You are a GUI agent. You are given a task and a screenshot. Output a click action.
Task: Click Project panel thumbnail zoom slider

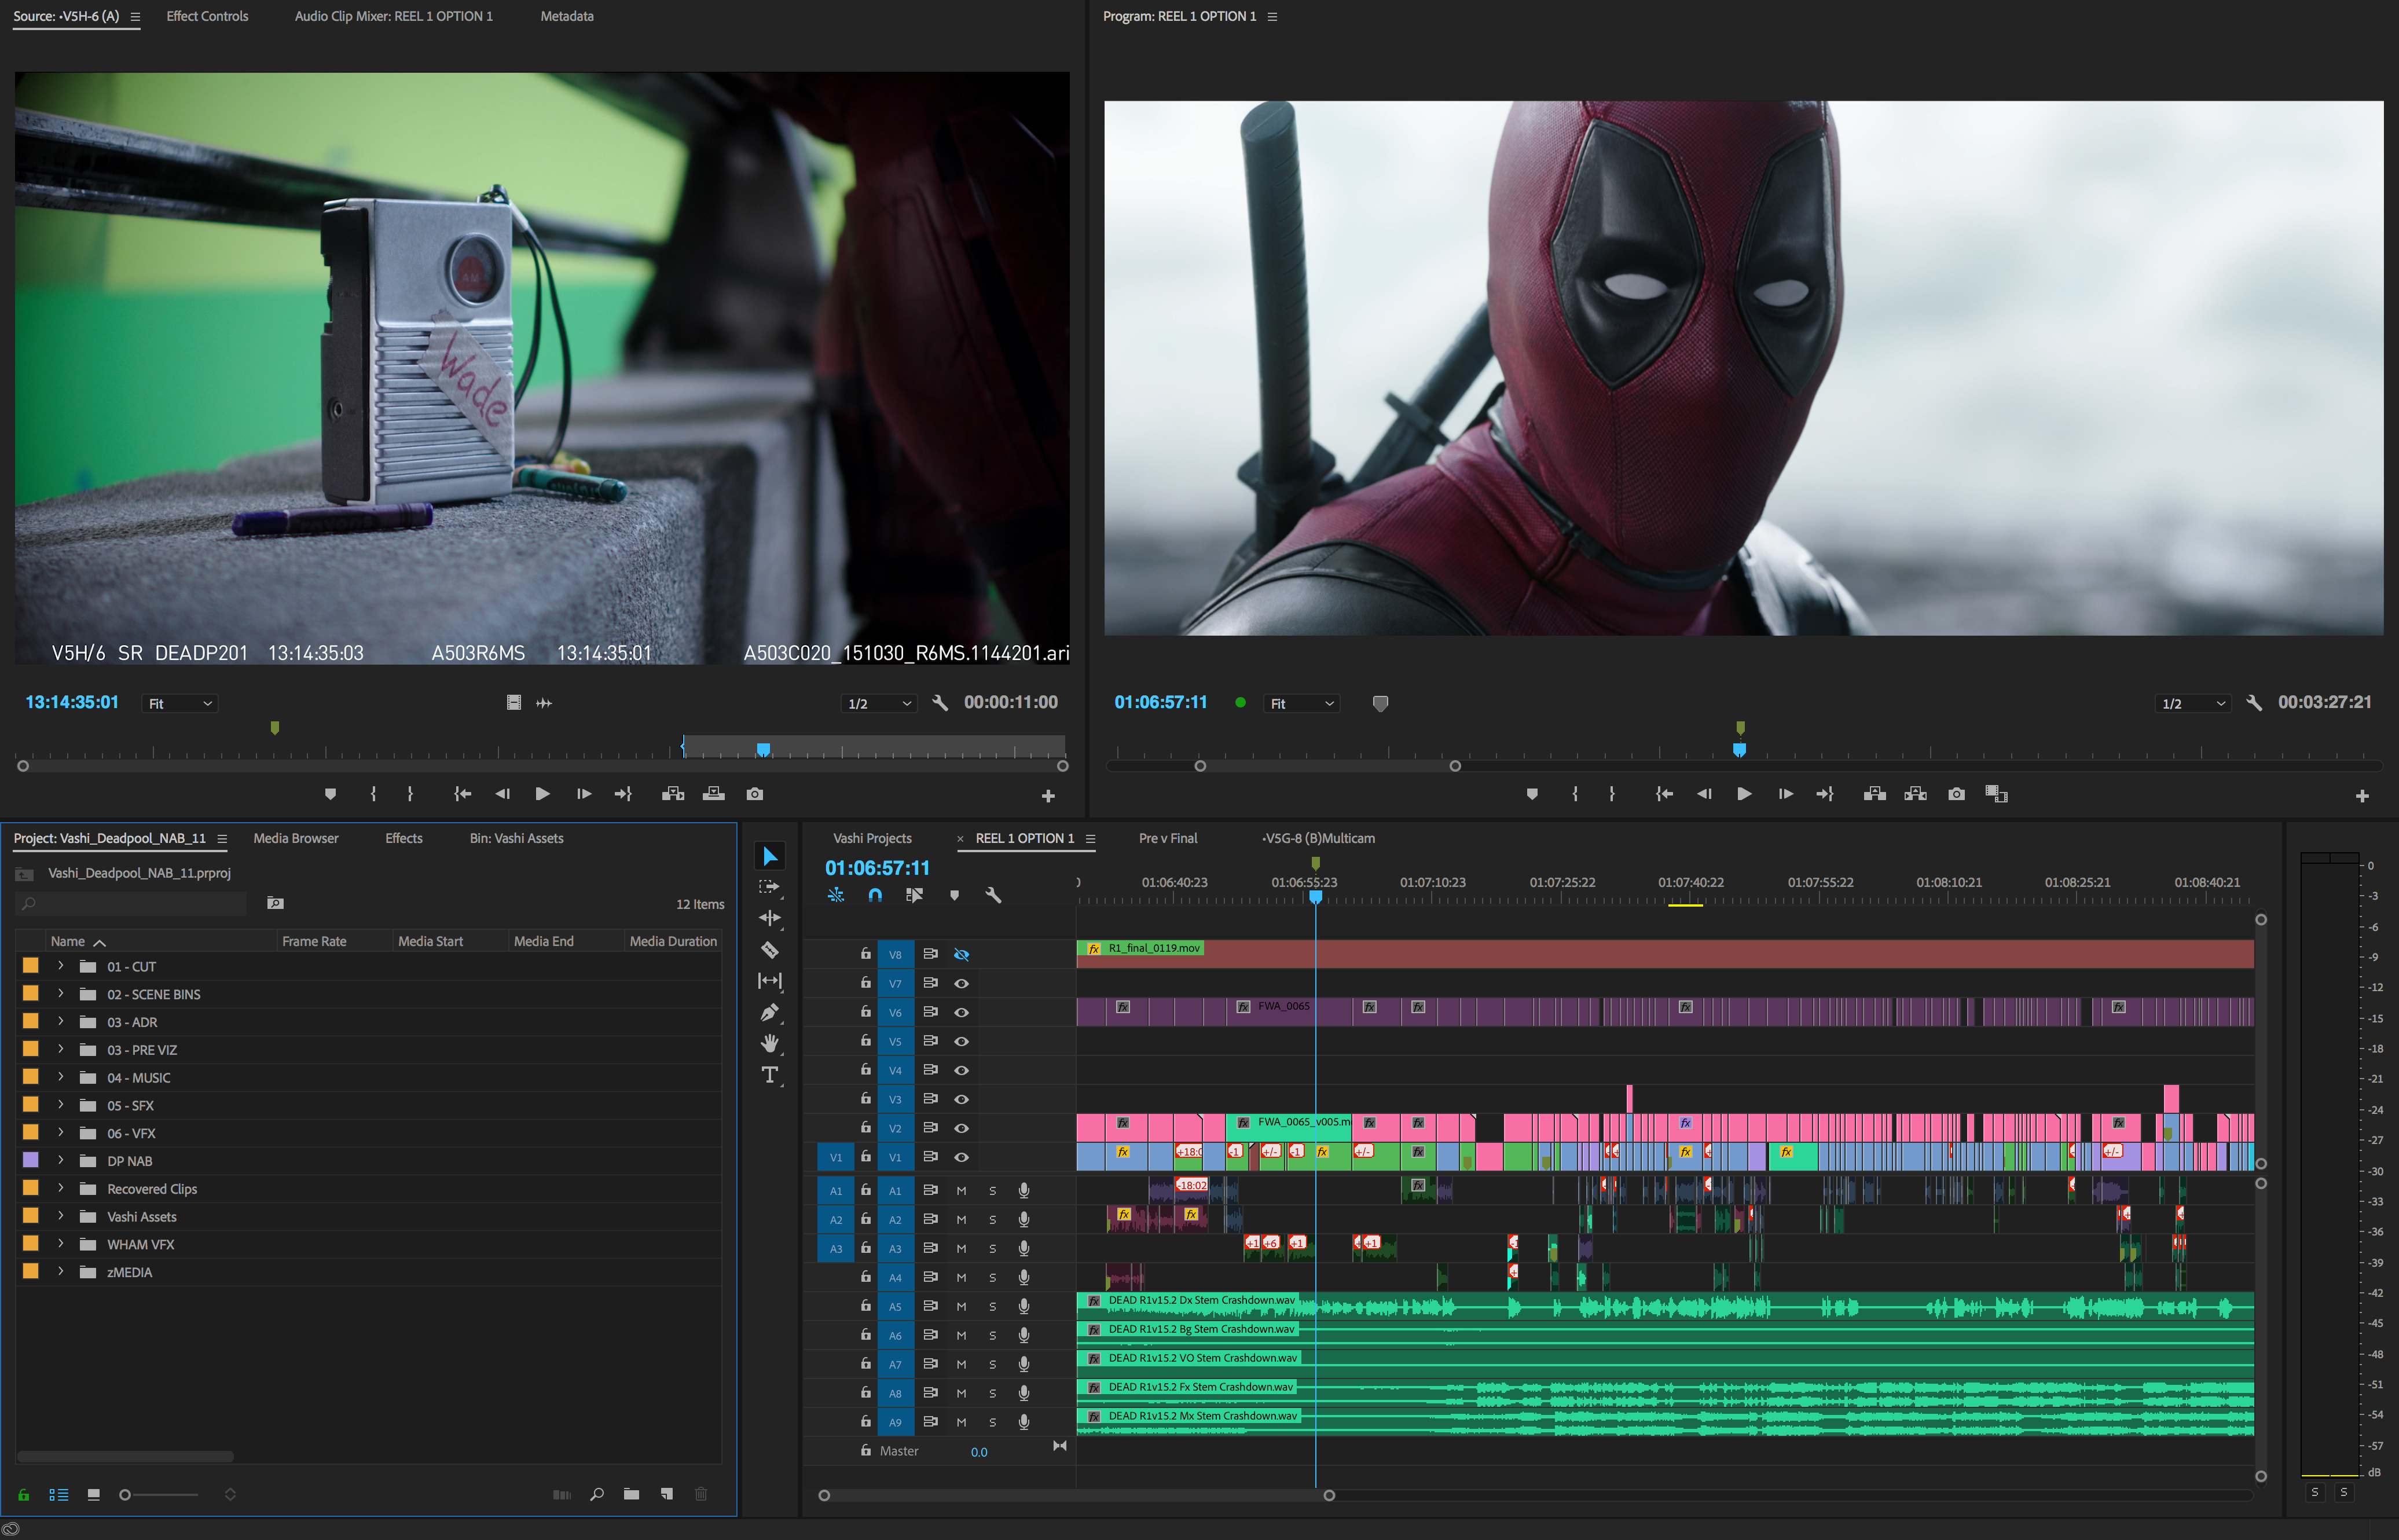[x=160, y=1494]
